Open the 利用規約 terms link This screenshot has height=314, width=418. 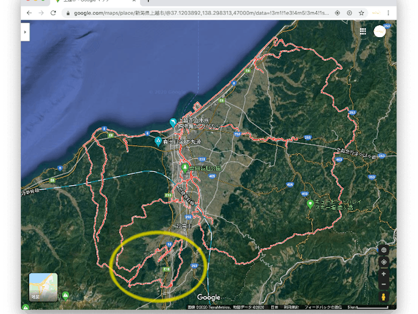tap(291, 307)
